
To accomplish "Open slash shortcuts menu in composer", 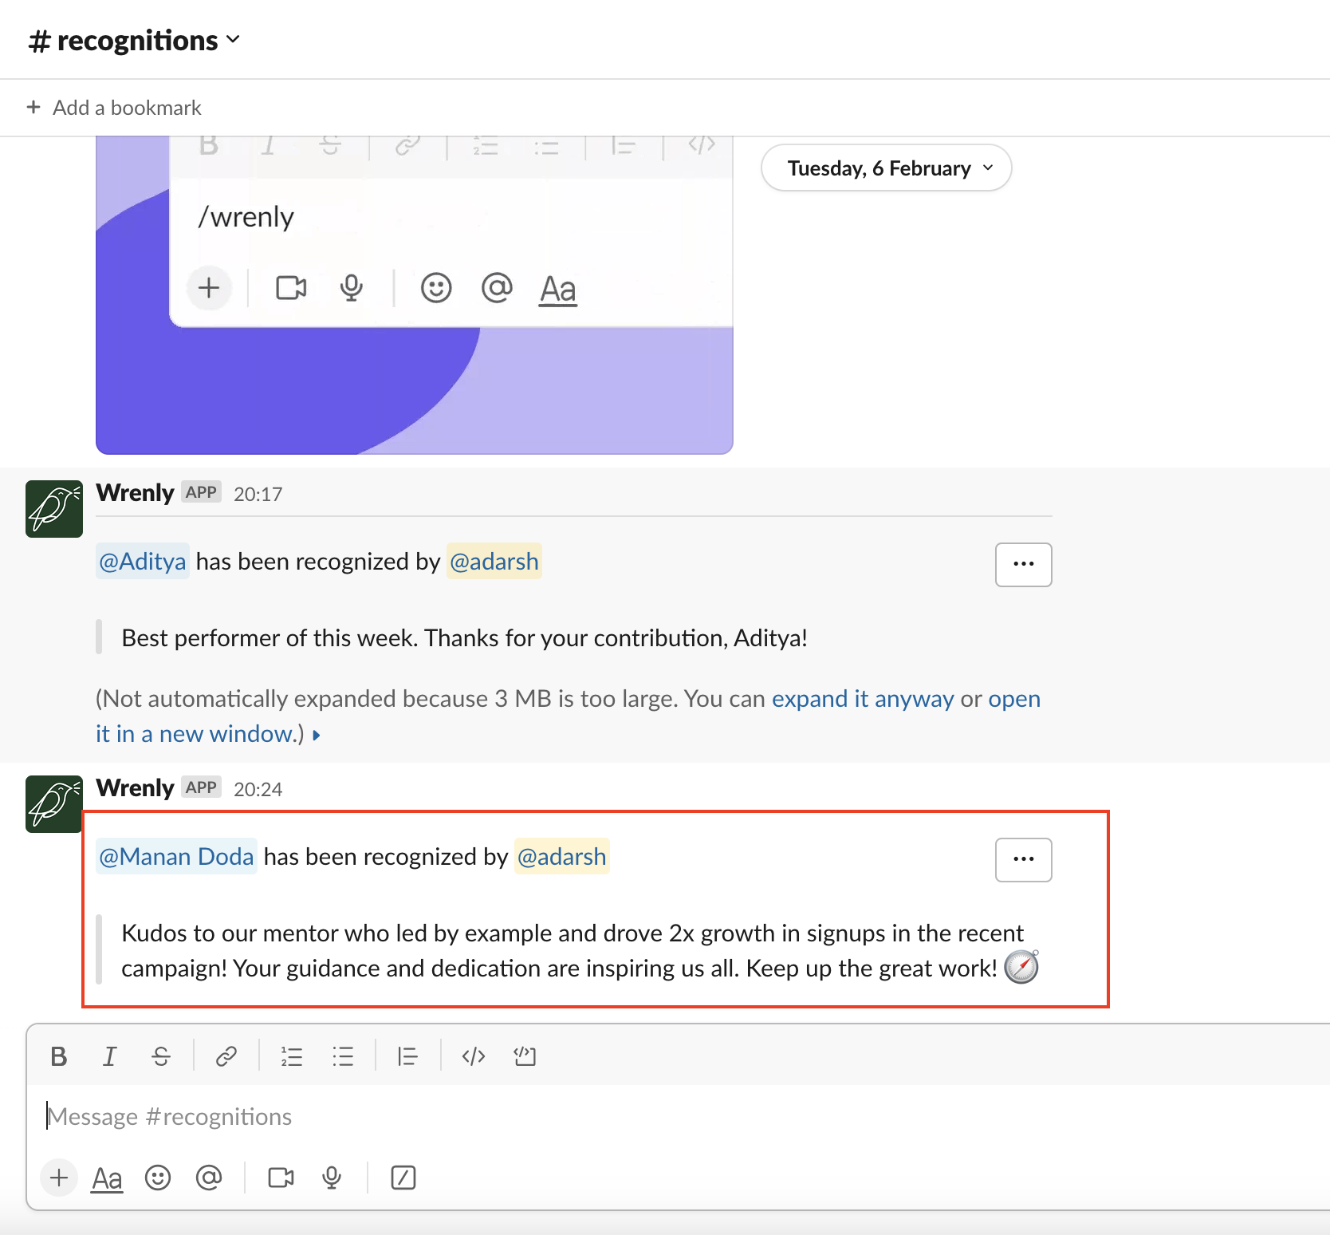I will (x=403, y=1178).
